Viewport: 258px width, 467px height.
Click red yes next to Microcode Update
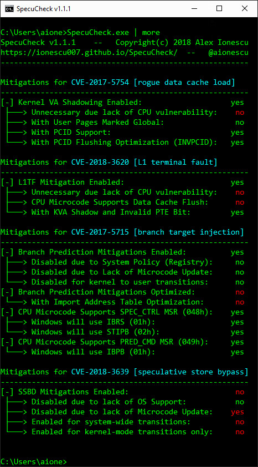237,412
